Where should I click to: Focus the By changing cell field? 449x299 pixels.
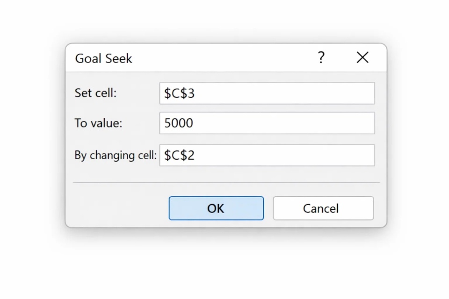tap(267, 155)
